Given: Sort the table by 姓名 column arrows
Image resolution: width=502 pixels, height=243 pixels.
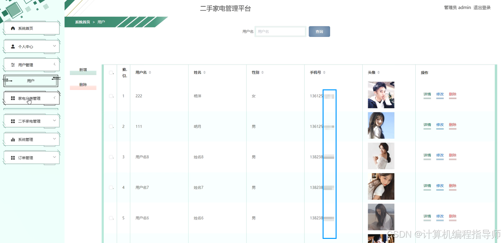Looking at the screenshot, I should [204, 73].
